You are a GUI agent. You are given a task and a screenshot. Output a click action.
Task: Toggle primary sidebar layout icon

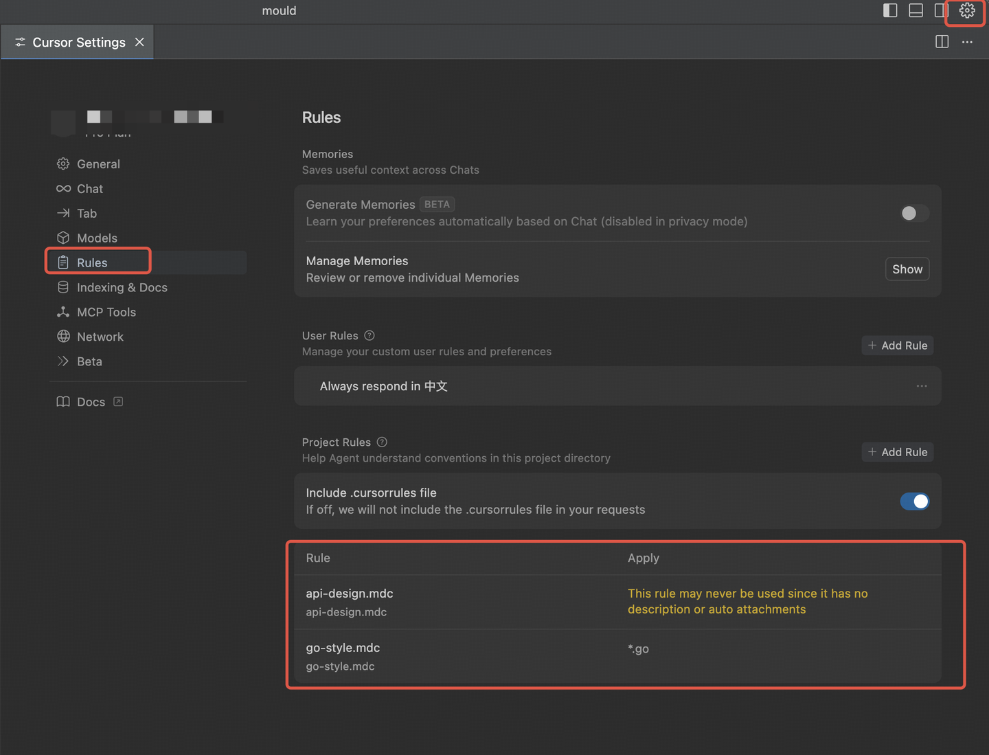(890, 10)
